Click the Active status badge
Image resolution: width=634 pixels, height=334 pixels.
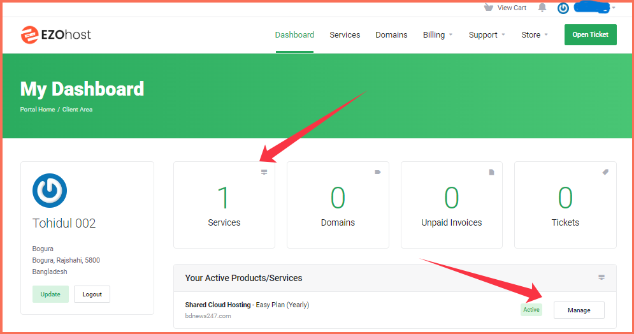pyautogui.click(x=531, y=310)
